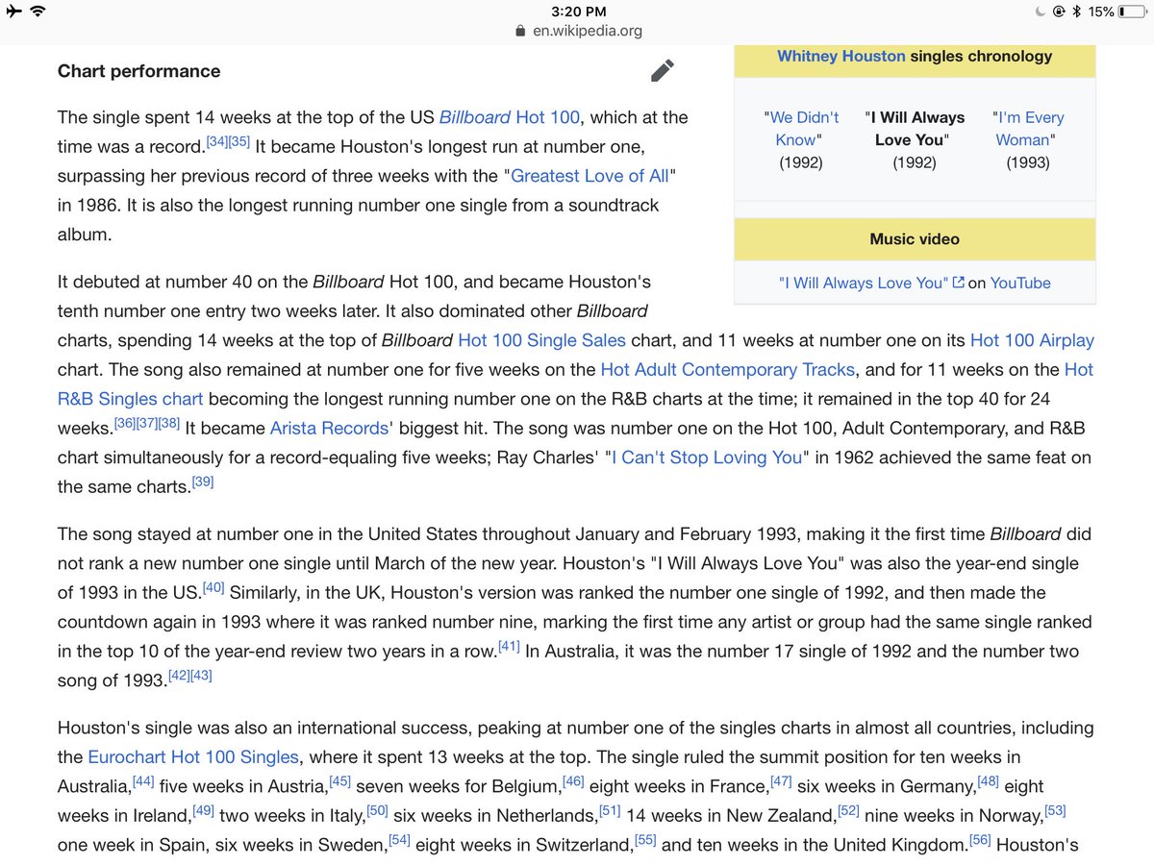This screenshot has height=865, width=1154.
Task: Tap citation reference [40]
Action: [213, 587]
